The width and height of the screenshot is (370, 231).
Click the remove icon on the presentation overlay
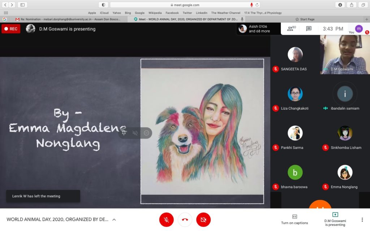tap(146, 133)
